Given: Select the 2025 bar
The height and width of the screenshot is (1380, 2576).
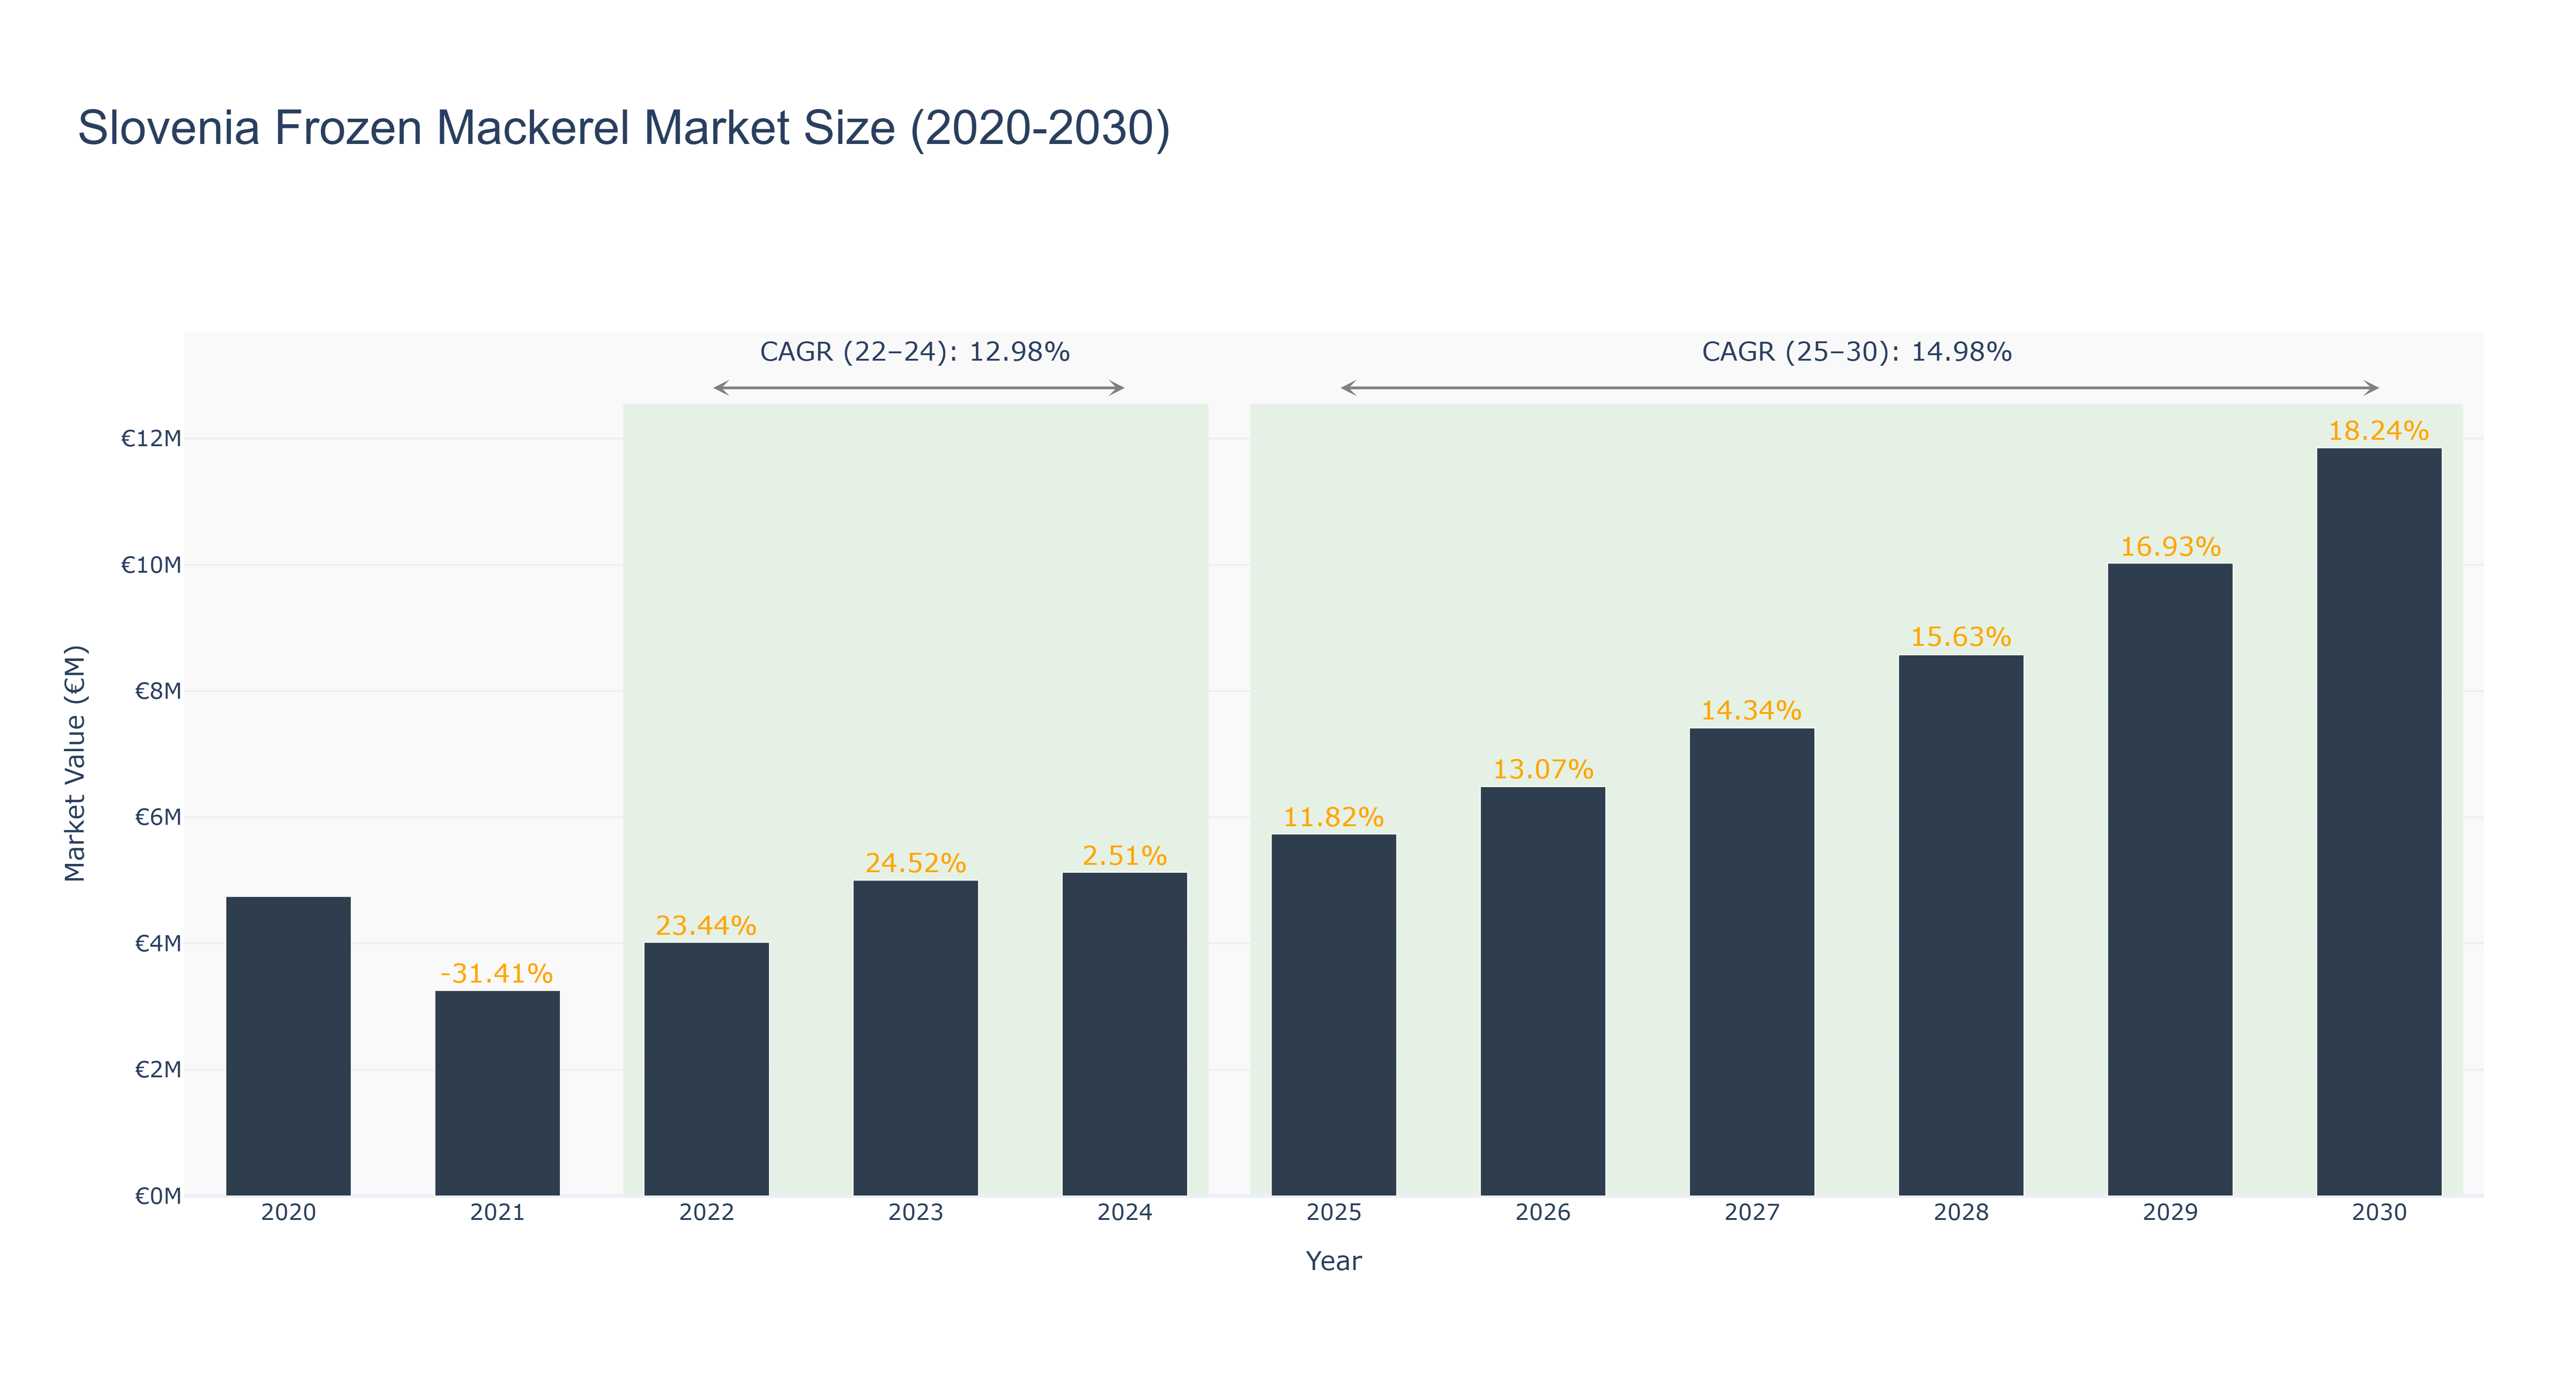Looking at the screenshot, I should coord(1334,1015).
